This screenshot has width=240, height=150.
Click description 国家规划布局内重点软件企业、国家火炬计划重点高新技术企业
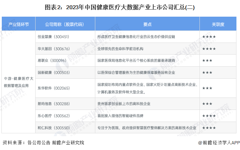148,84
